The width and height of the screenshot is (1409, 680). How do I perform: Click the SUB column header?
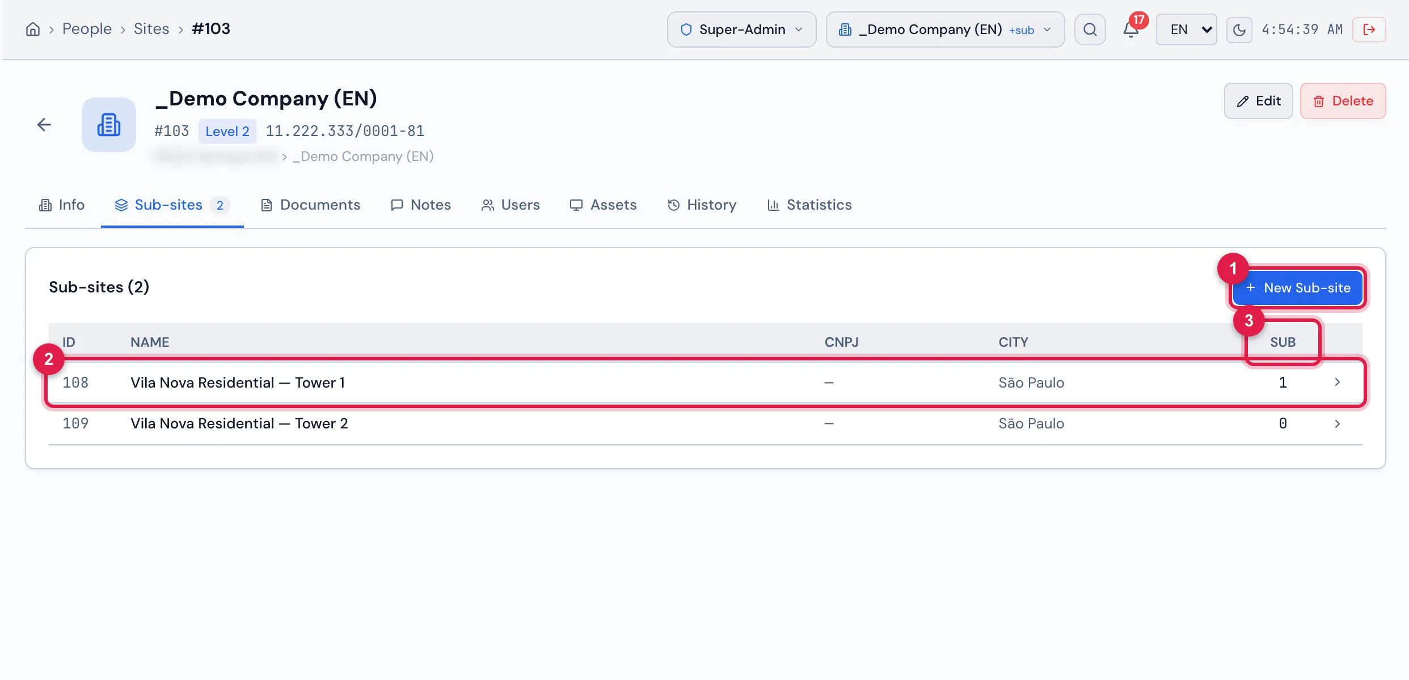click(1283, 342)
